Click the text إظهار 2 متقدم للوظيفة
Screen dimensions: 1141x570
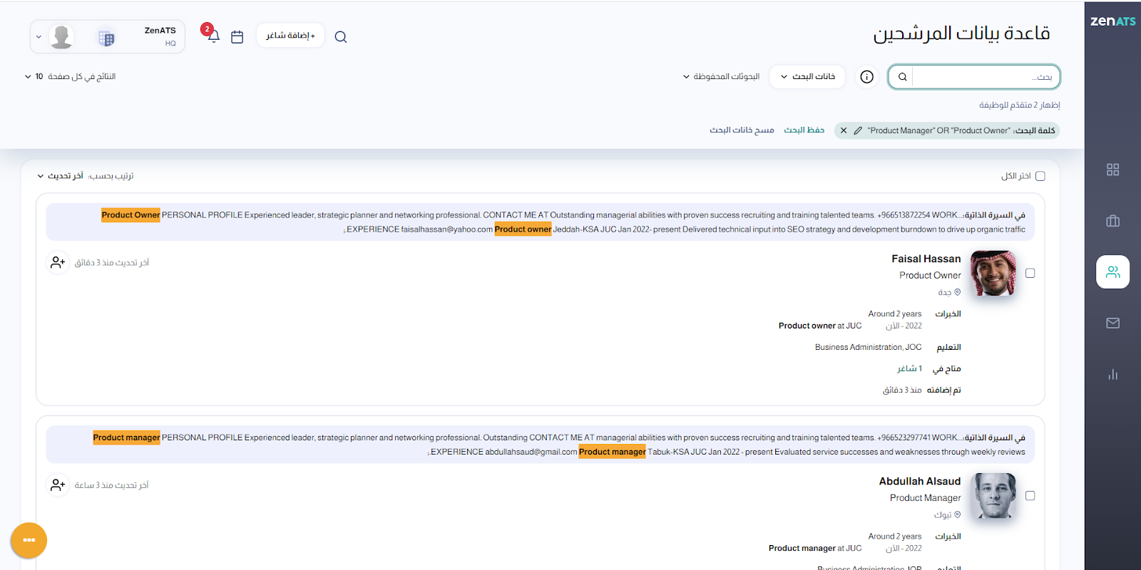click(x=1019, y=105)
